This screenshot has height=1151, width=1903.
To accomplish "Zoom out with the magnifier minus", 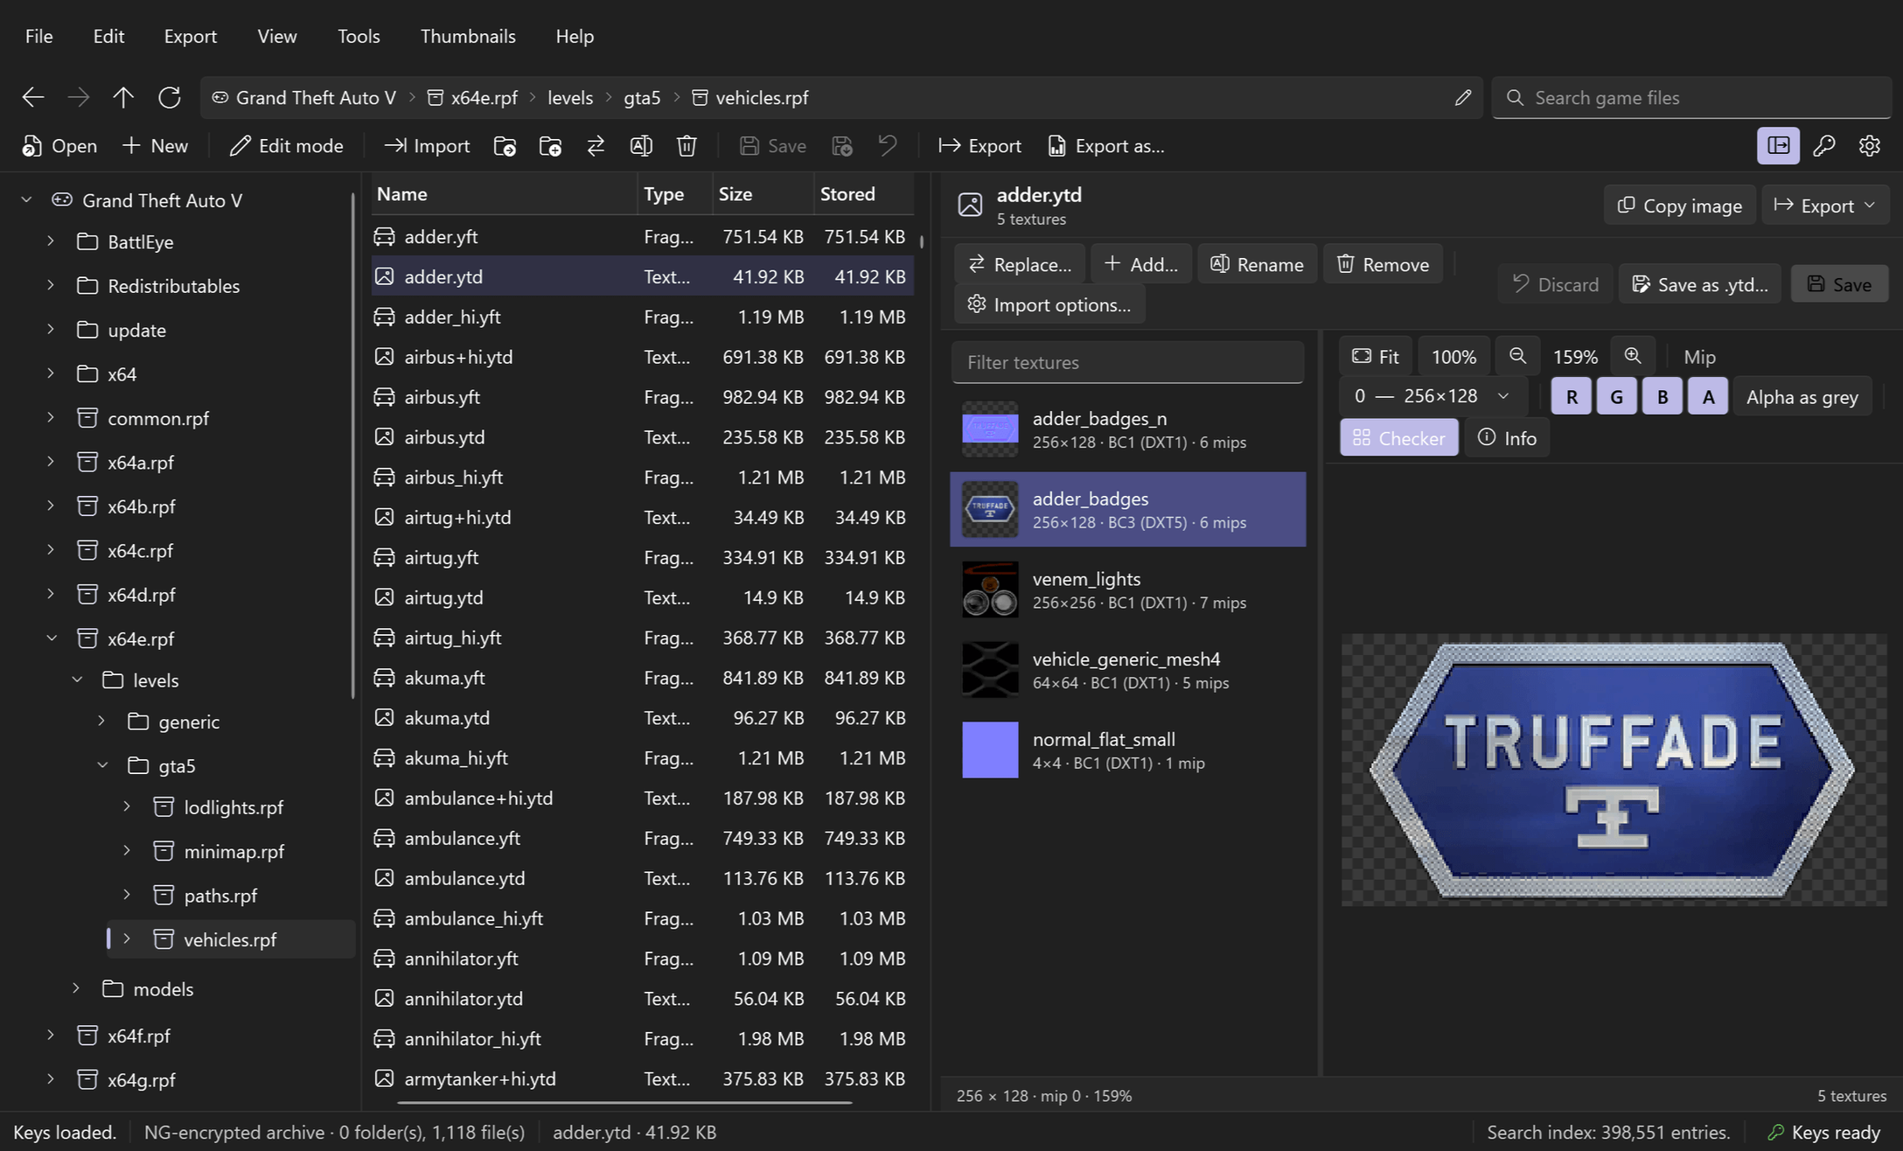I will click(1517, 356).
